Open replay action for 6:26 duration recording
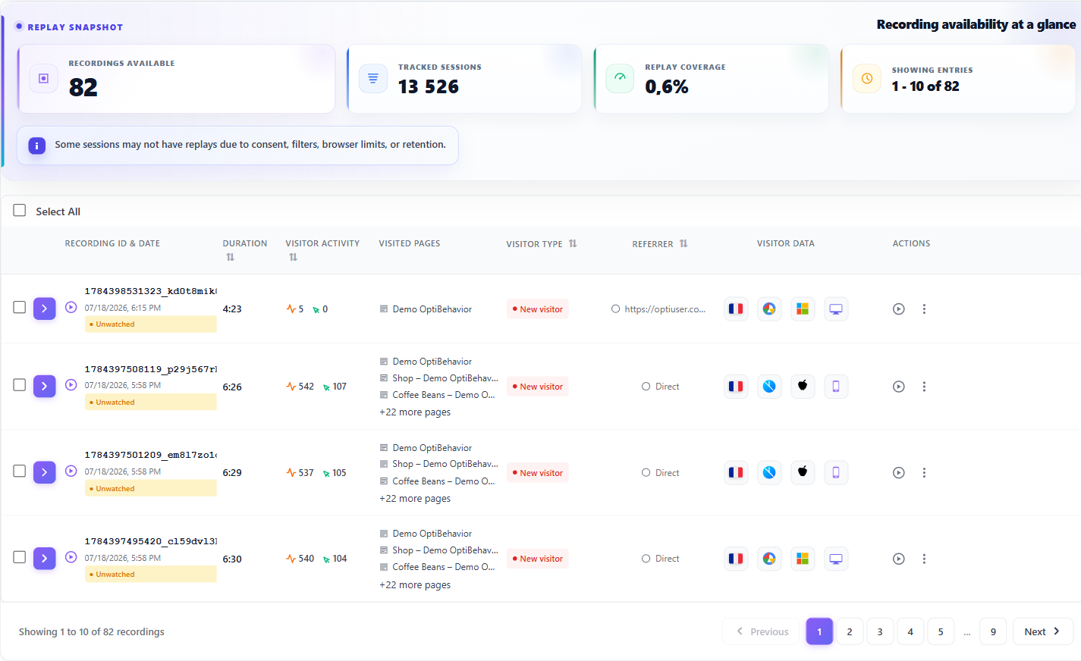The height and width of the screenshot is (661, 1081). tap(899, 387)
